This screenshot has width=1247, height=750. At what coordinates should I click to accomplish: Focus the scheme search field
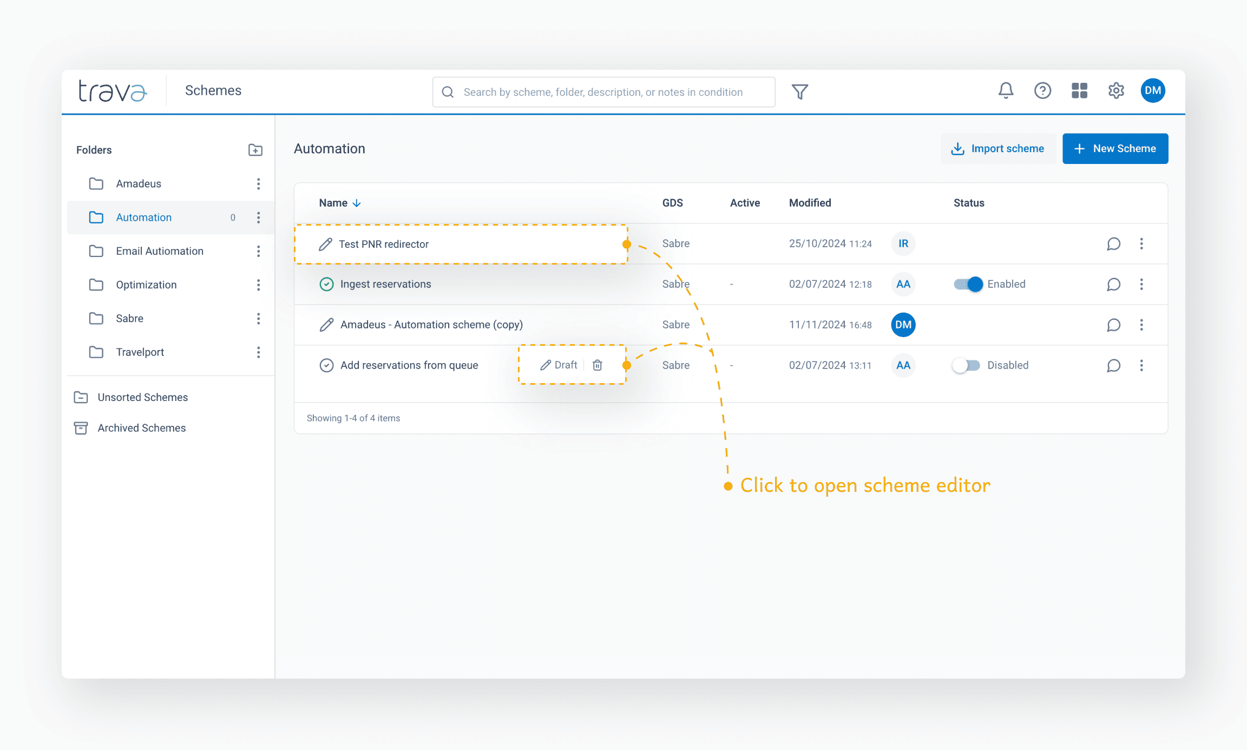603,92
